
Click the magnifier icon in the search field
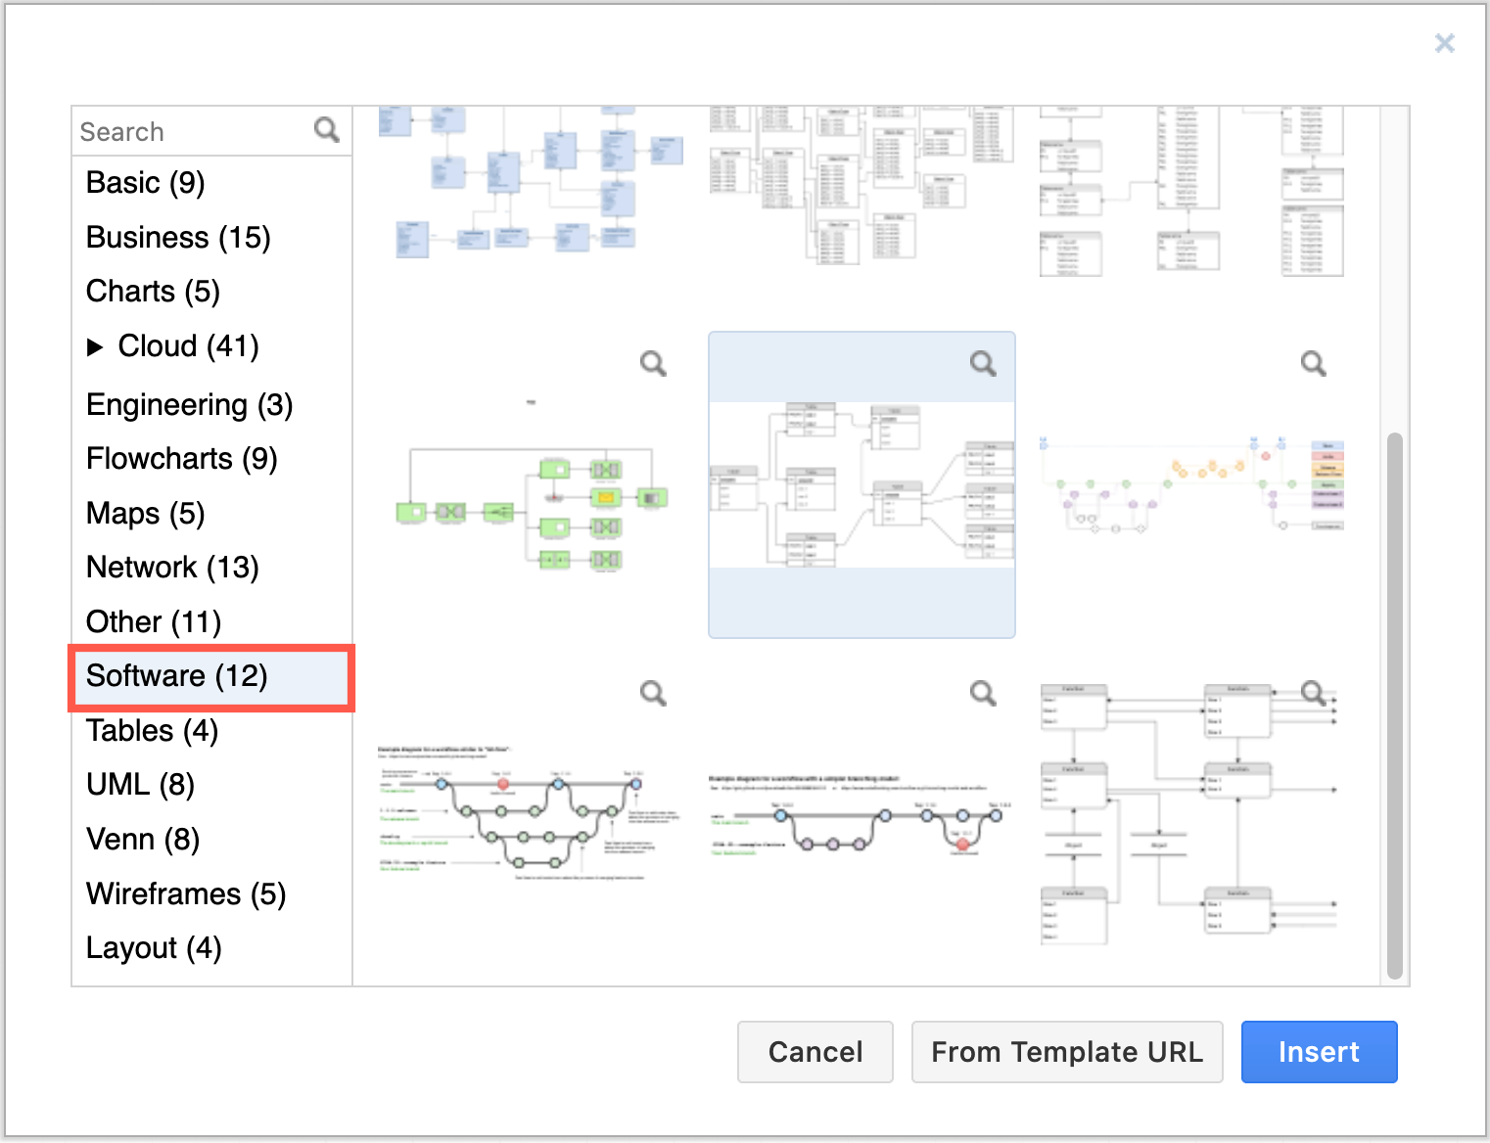(x=326, y=129)
